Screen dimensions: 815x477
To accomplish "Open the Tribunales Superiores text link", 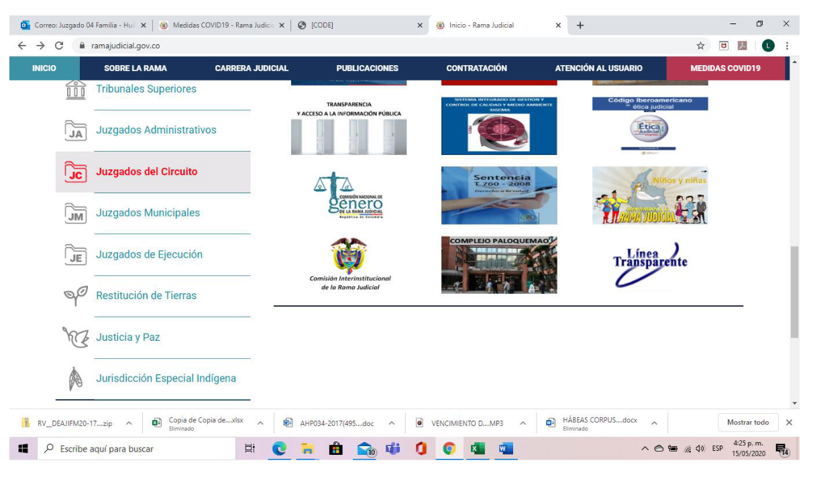I will click(x=146, y=89).
